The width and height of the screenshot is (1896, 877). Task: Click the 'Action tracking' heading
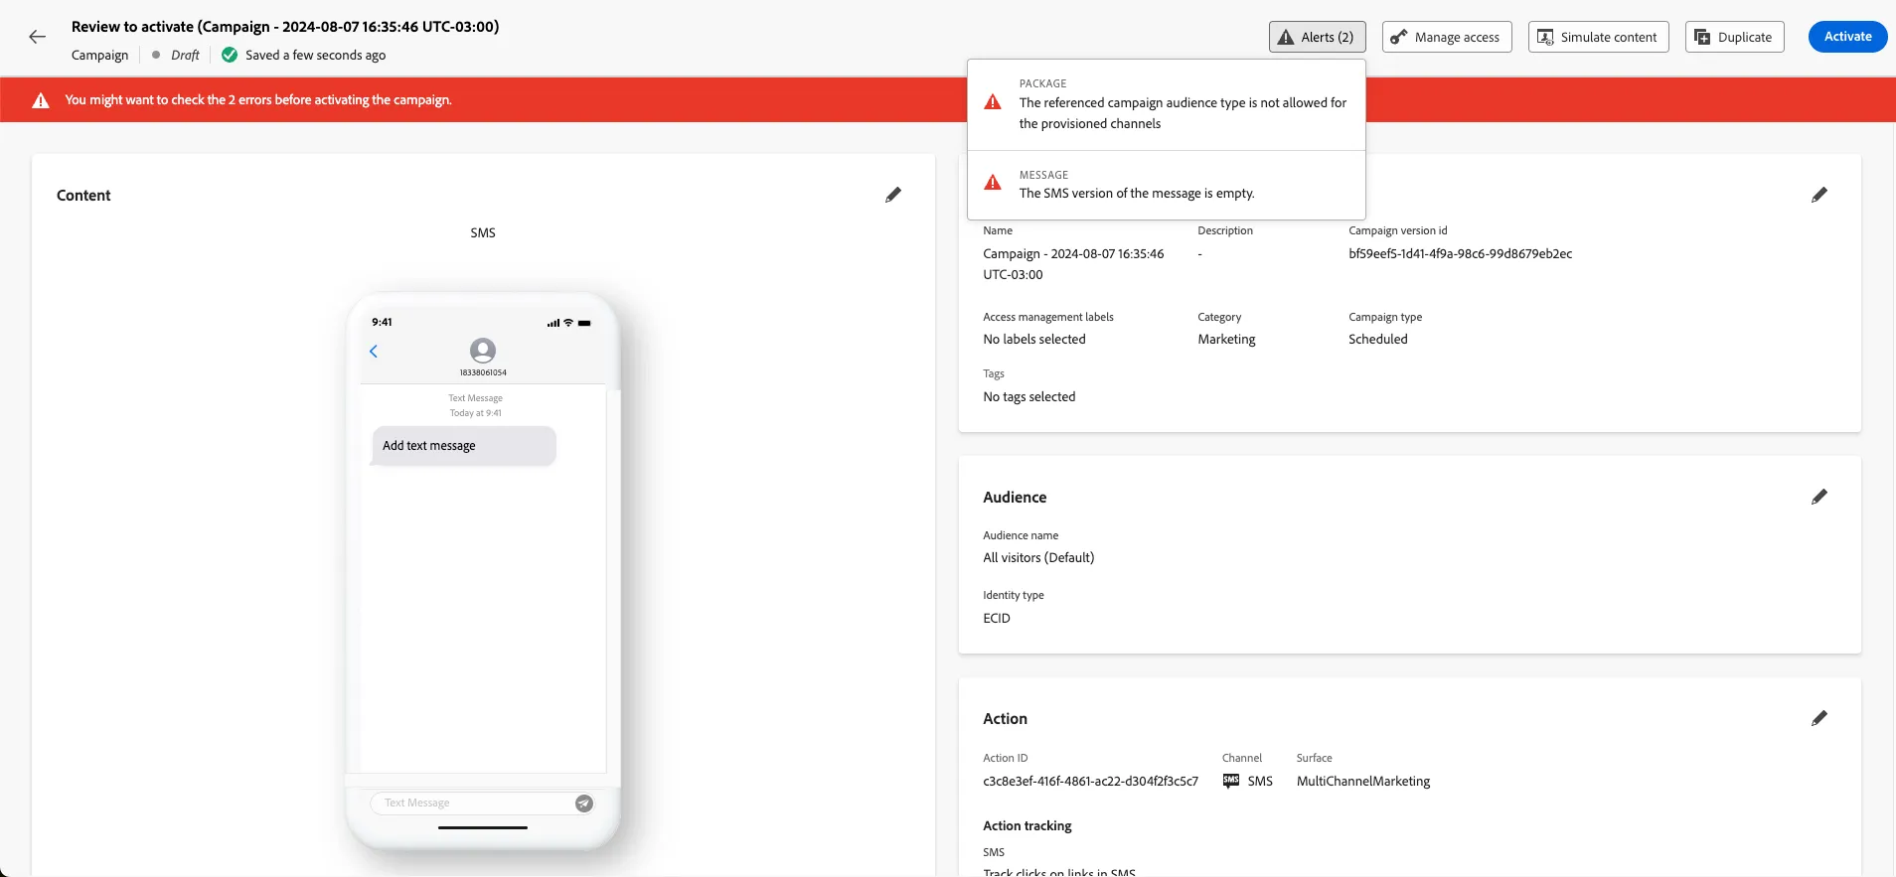click(1027, 826)
